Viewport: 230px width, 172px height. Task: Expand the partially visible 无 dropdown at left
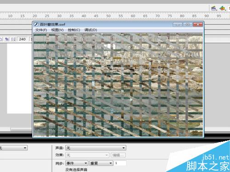pos(13,148)
